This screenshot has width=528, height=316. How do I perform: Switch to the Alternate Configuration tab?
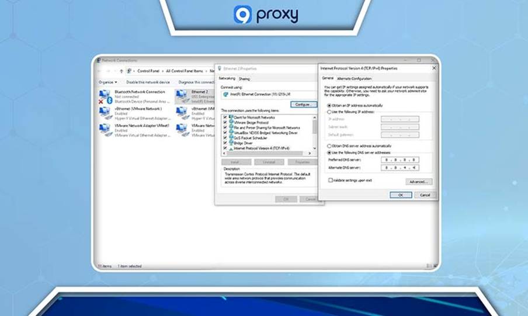(355, 78)
